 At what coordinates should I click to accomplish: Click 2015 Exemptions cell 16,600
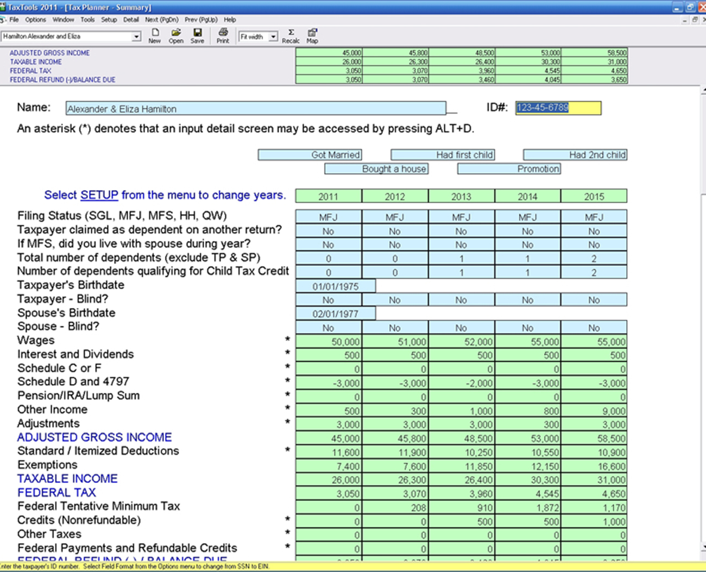[x=594, y=466]
